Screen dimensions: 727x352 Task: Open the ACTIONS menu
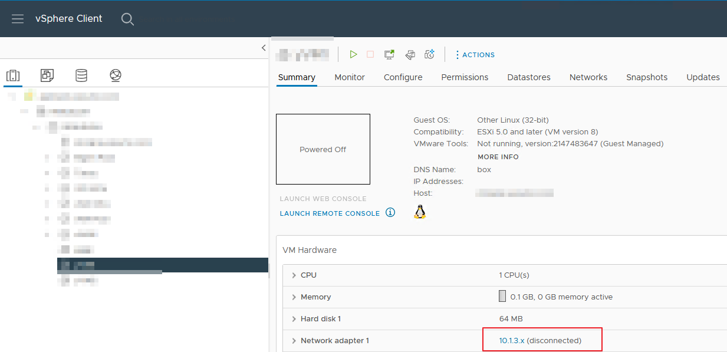[475, 54]
